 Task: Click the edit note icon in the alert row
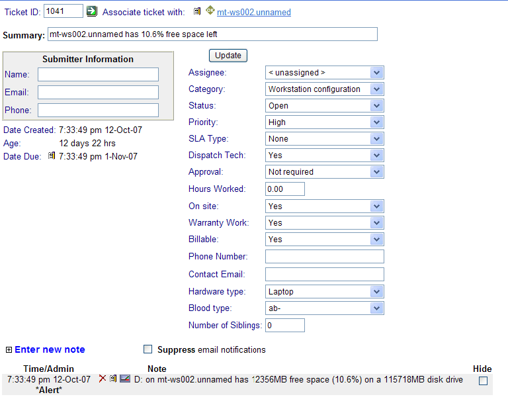tap(113, 379)
